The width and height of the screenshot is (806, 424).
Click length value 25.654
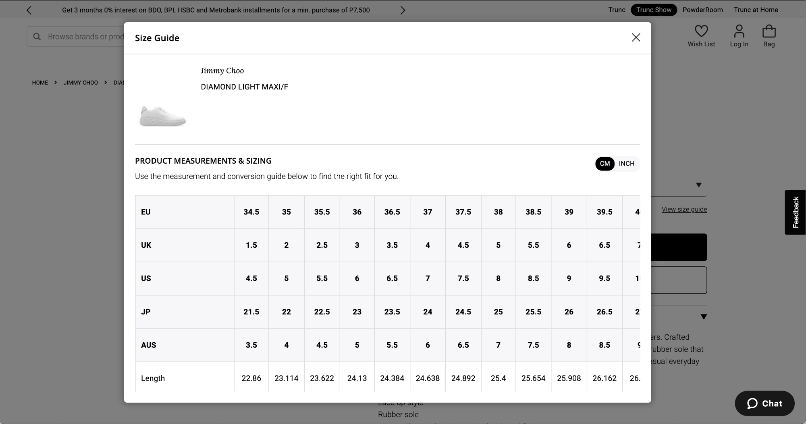[x=533, y=378]
